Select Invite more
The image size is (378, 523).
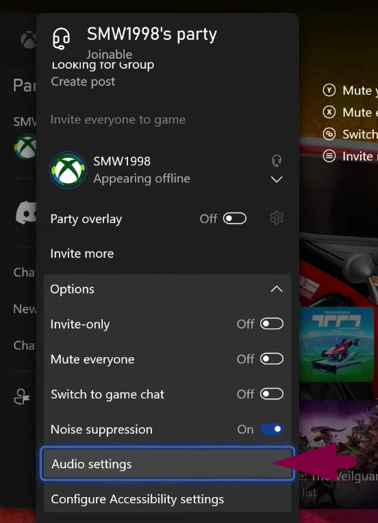tap(82, 254)
